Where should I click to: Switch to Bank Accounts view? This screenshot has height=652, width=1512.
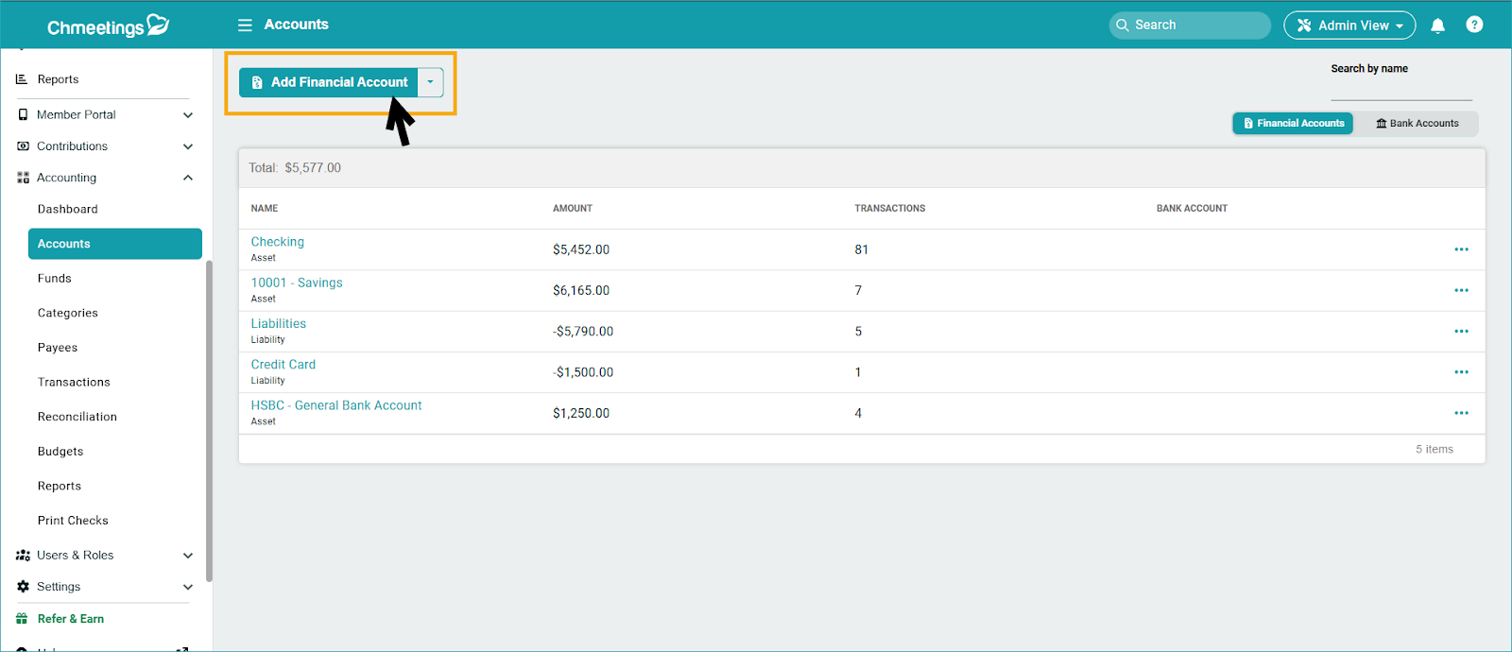(1417, 124)
